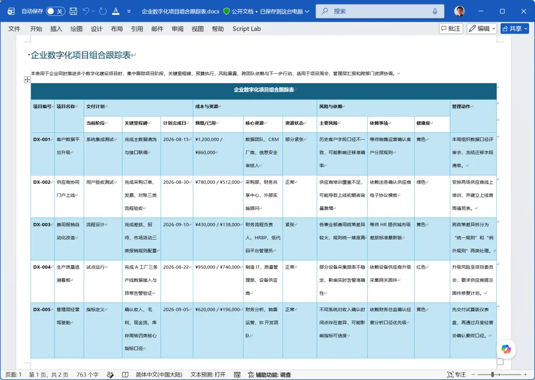Switch to the 绘图 tab
This screenshot has height=380, width=535.
click(x=76, y=29)
